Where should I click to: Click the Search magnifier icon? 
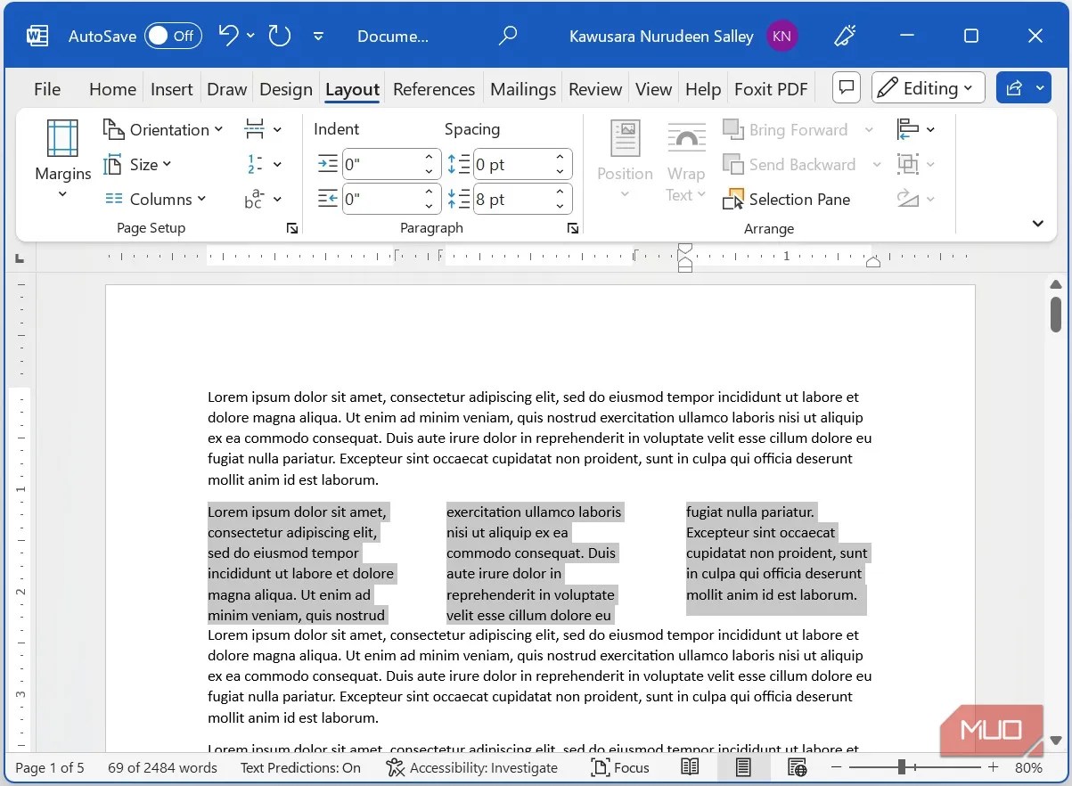[508, 36]
